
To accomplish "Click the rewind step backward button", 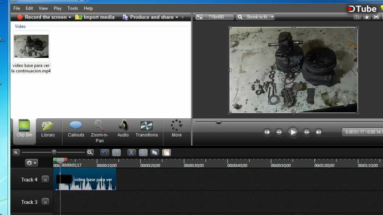I will (x=279, y=132).
